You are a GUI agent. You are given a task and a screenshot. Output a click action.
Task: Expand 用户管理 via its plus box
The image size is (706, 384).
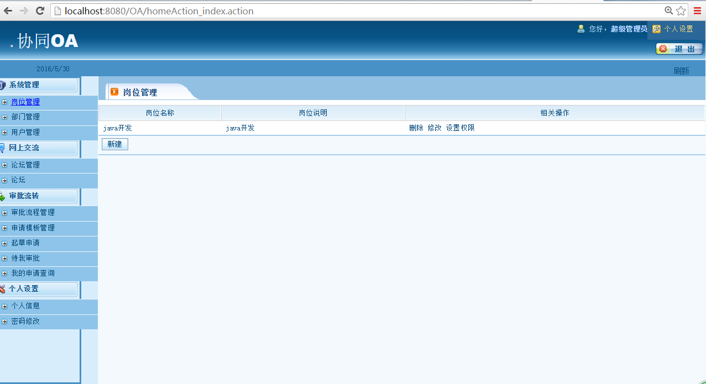tap(5, 132)
